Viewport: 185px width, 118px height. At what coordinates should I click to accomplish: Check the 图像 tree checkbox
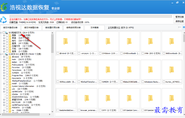pyautogui.click(x=7, y=35)
